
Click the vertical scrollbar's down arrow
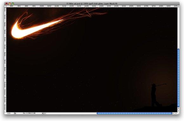click(179, 111)
